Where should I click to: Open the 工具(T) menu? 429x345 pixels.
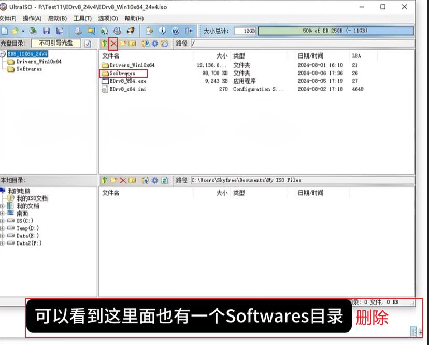(82, 19)
